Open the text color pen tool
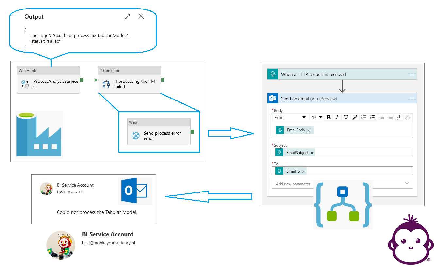442x274 pixels. (355, 117)
